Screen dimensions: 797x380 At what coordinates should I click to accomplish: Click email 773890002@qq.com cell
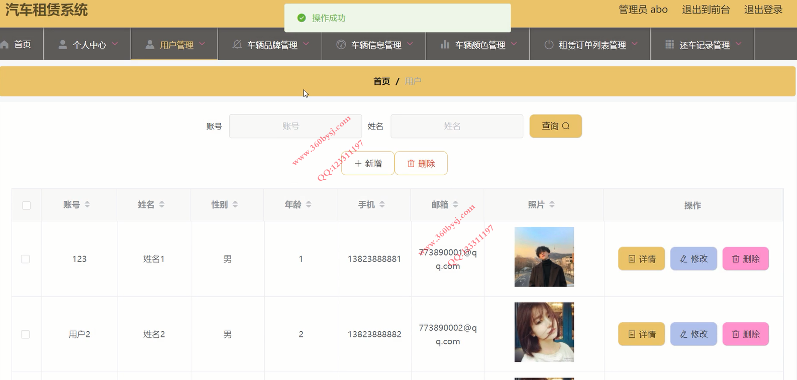pos(448,334)
